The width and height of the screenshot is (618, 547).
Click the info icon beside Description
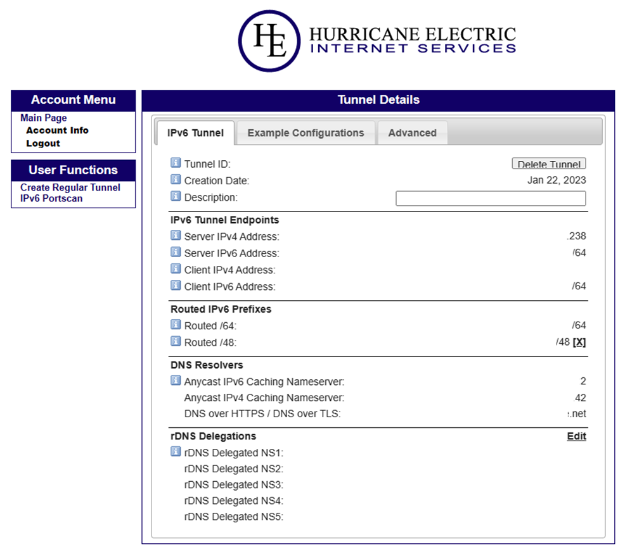tap(176, 196)
